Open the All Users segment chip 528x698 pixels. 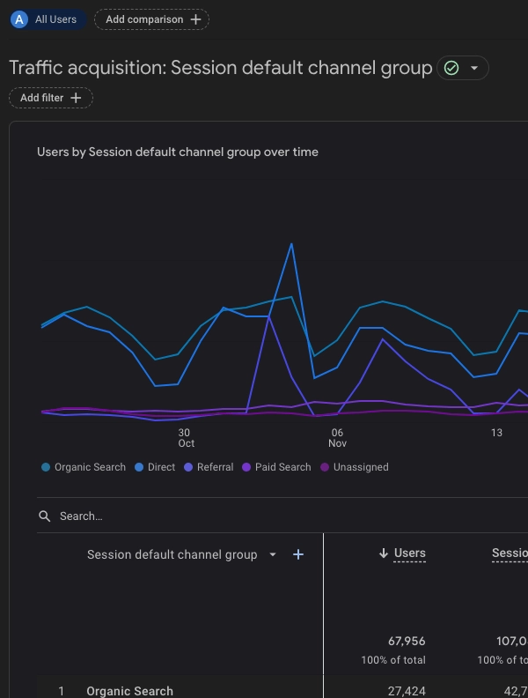[48, 19]
